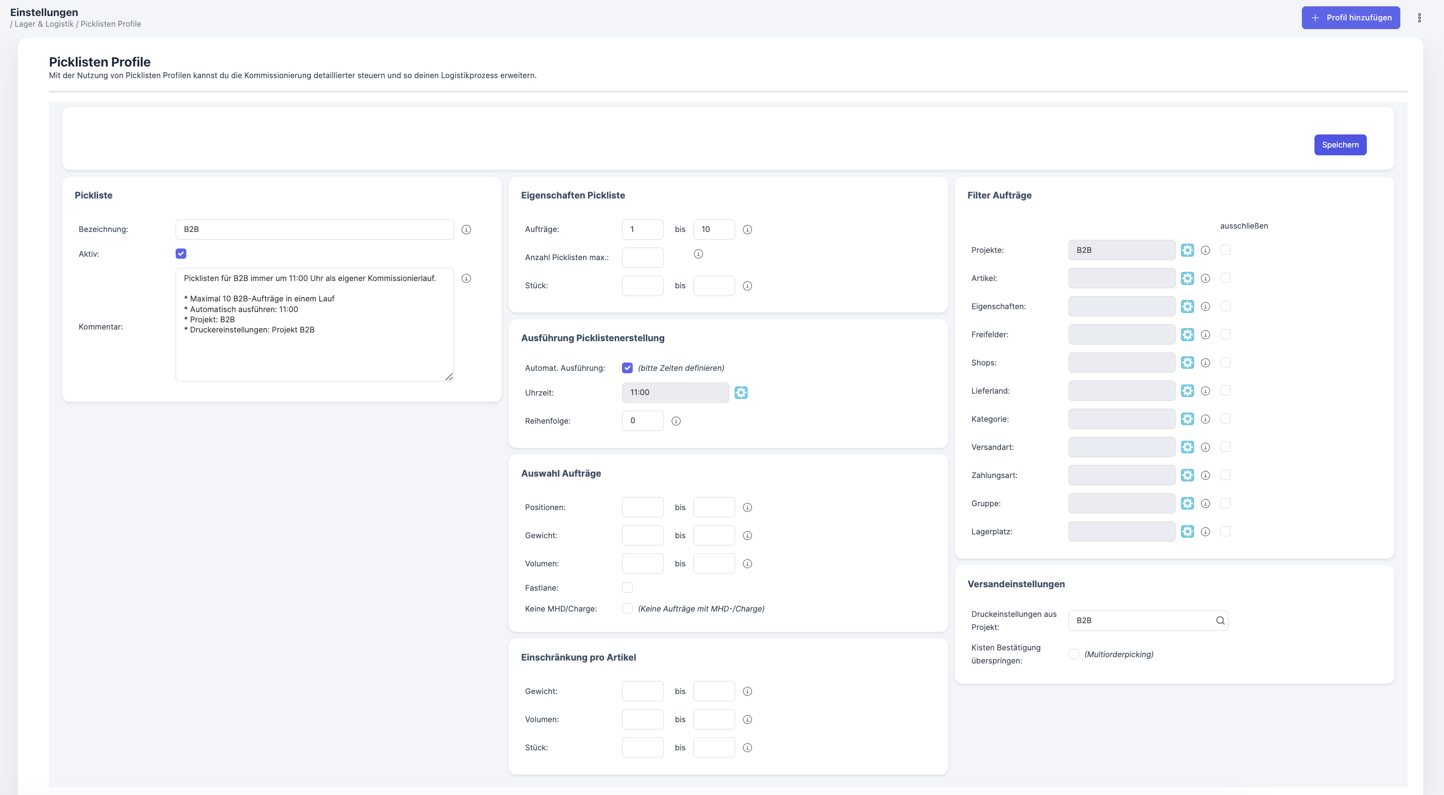Uncheck the Aktiv checkbox
The width and height of the screenshot is (1444, 795).
click(x=180, y=253)
